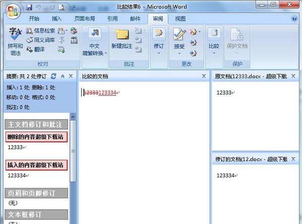Click the 中文简繁转换 button
Viewport: 302px width, 224px height.
tap(95, 42)
